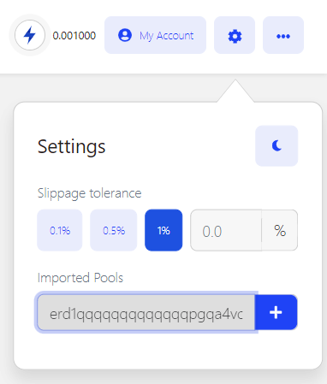Screen dimensions: 327x384
Task: Select the active 1% slippage option
Action: [163, 230]
